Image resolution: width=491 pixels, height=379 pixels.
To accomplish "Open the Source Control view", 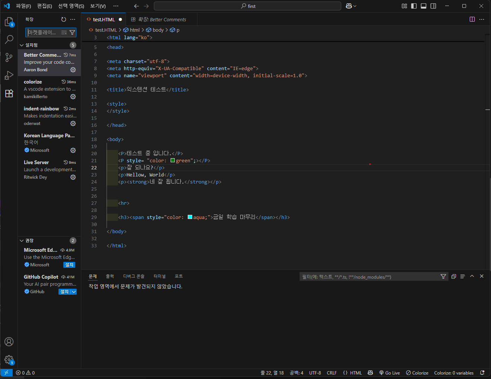I will (x=9, y=57).
